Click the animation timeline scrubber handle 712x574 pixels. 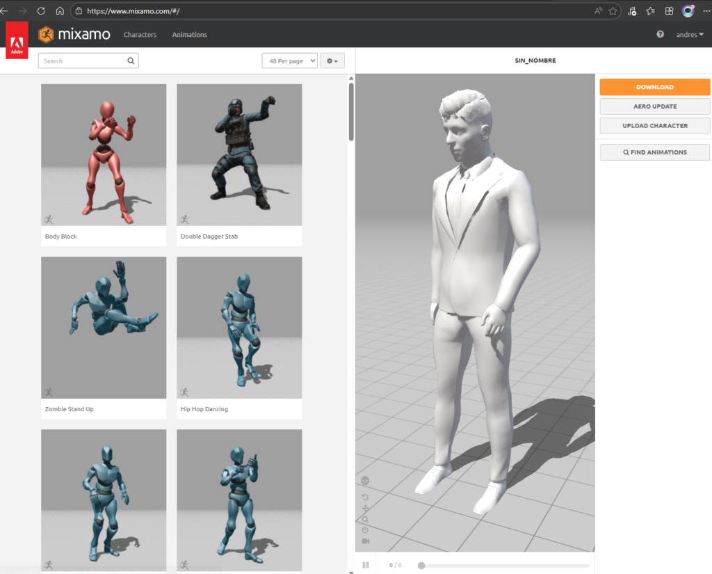click(421, 566)
